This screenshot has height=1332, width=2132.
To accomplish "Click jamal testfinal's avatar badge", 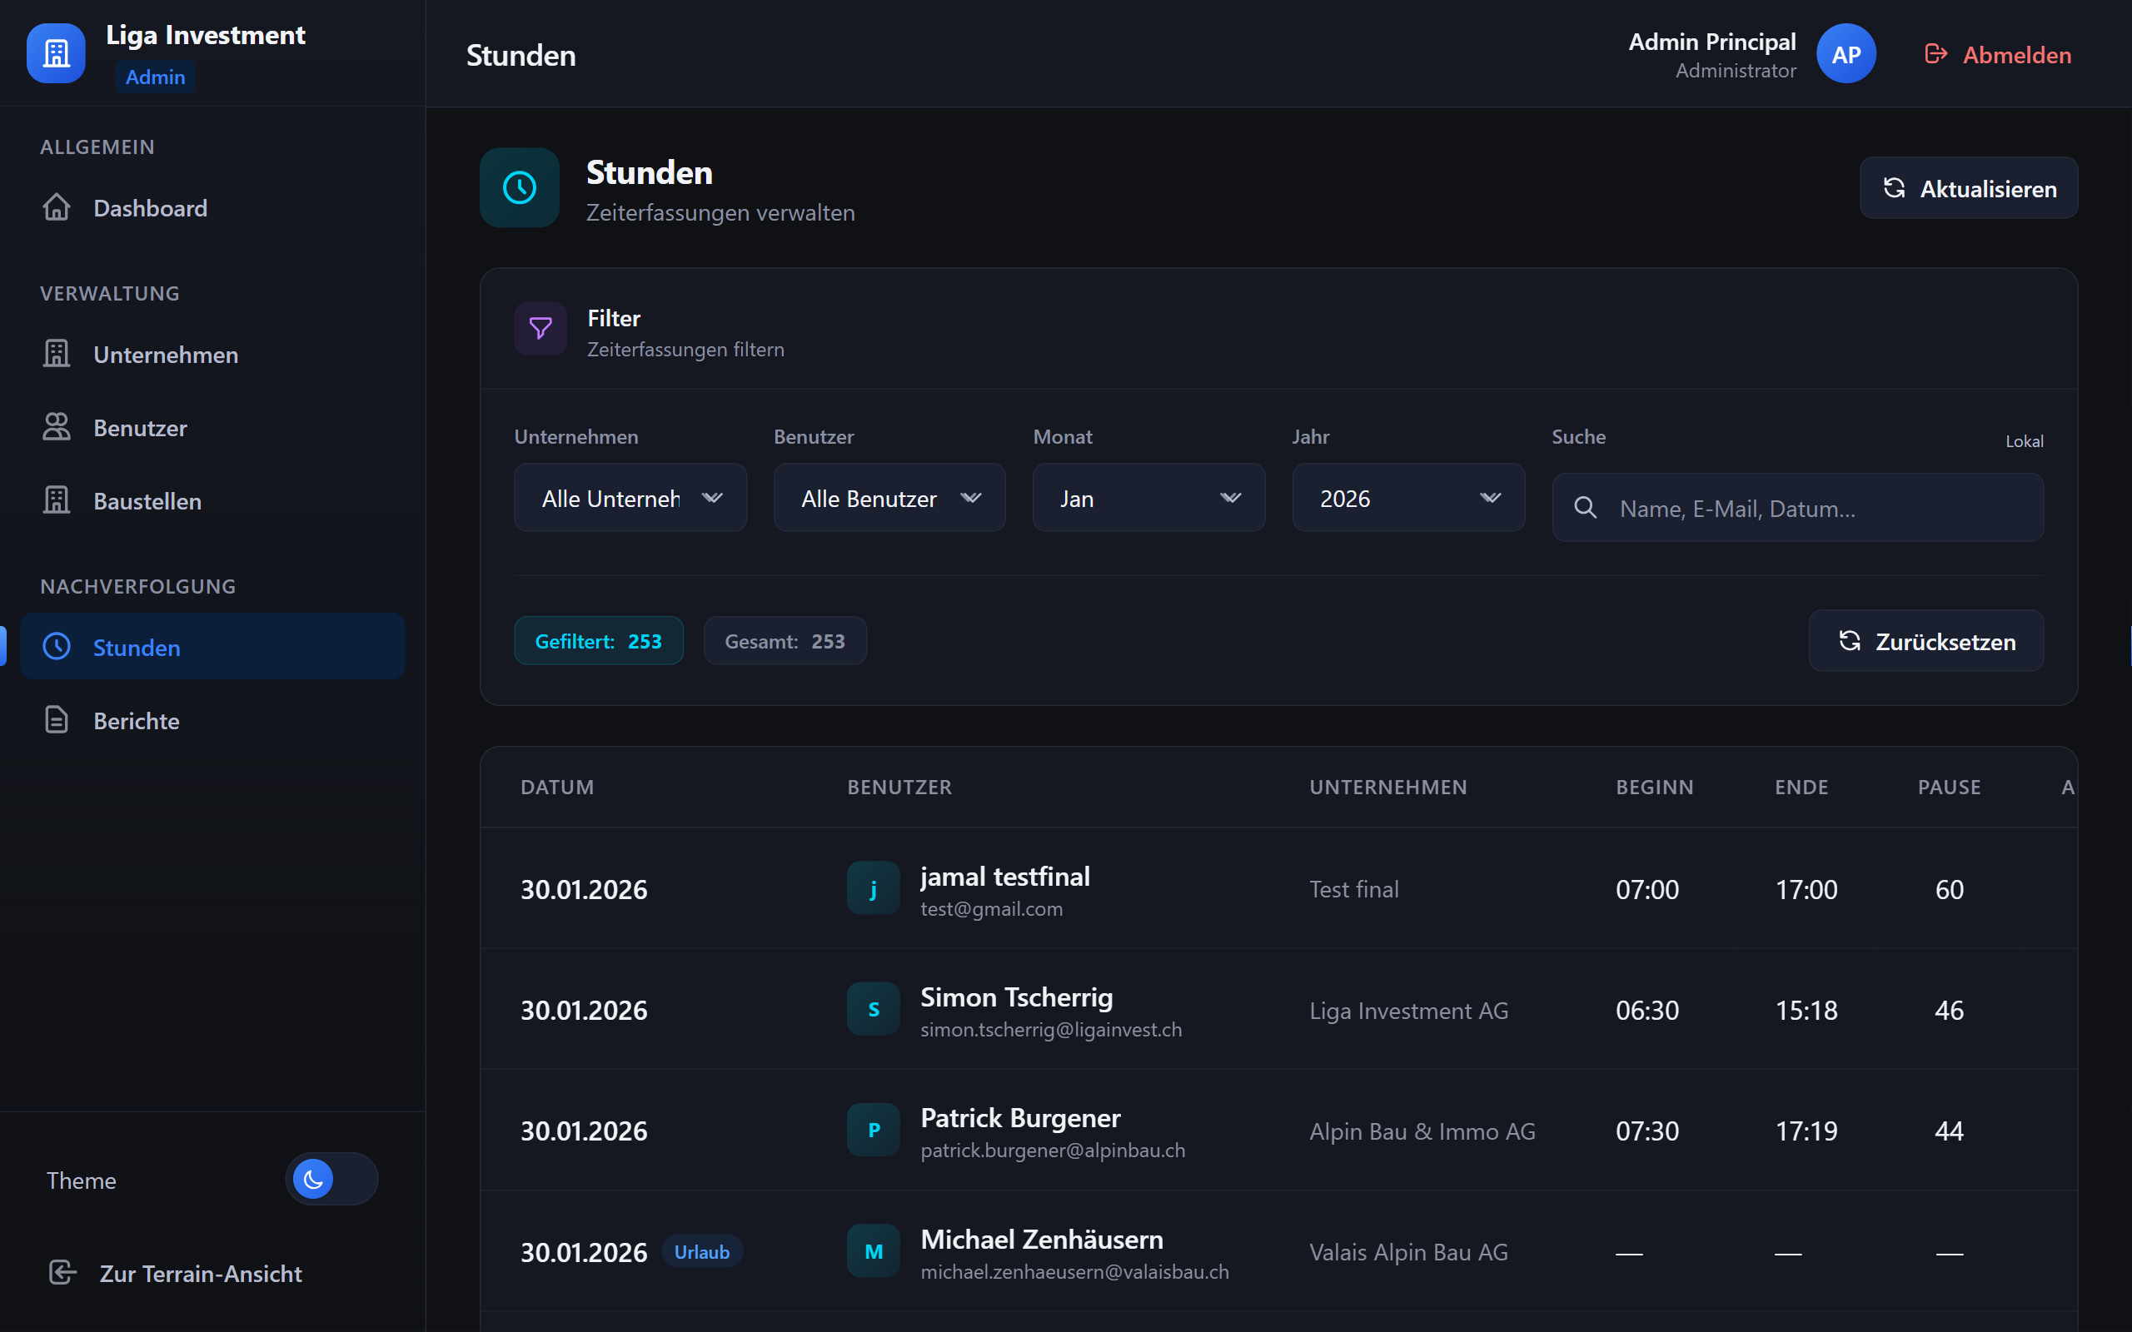I will point(872,889).
